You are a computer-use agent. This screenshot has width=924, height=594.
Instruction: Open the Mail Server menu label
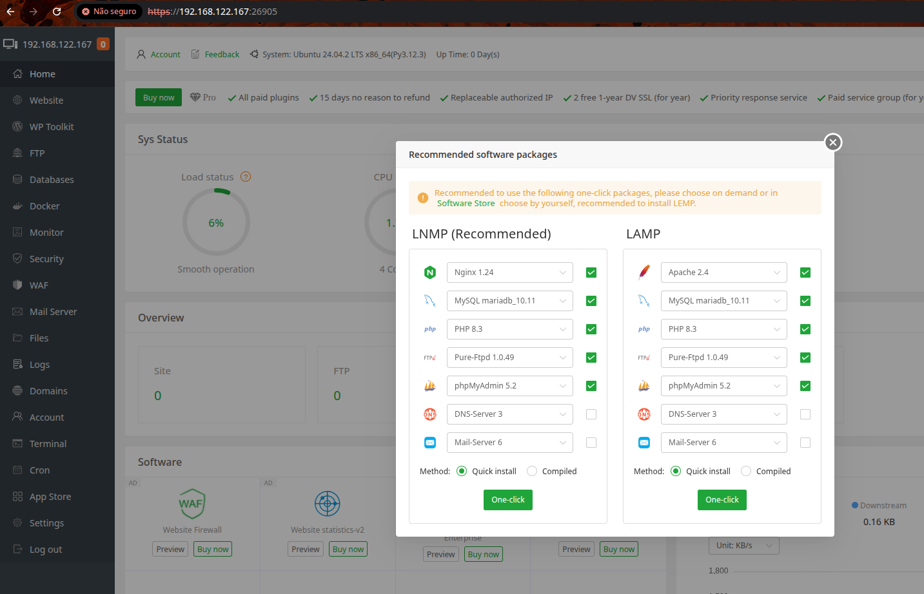(x=53, y=312)
